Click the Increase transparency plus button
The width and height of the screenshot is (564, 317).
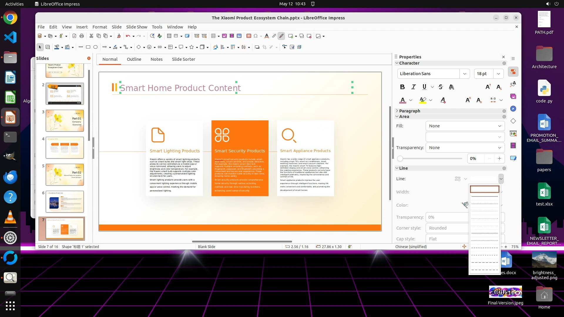[499, 158]
